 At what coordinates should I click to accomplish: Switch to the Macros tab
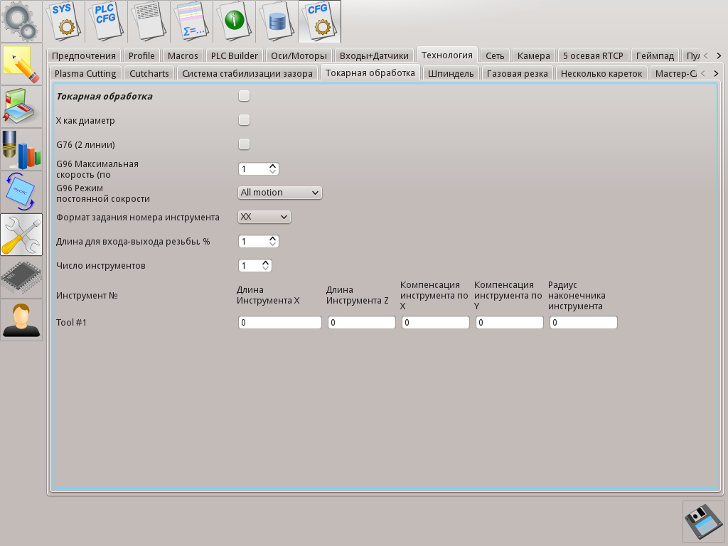tap(183, 55)
